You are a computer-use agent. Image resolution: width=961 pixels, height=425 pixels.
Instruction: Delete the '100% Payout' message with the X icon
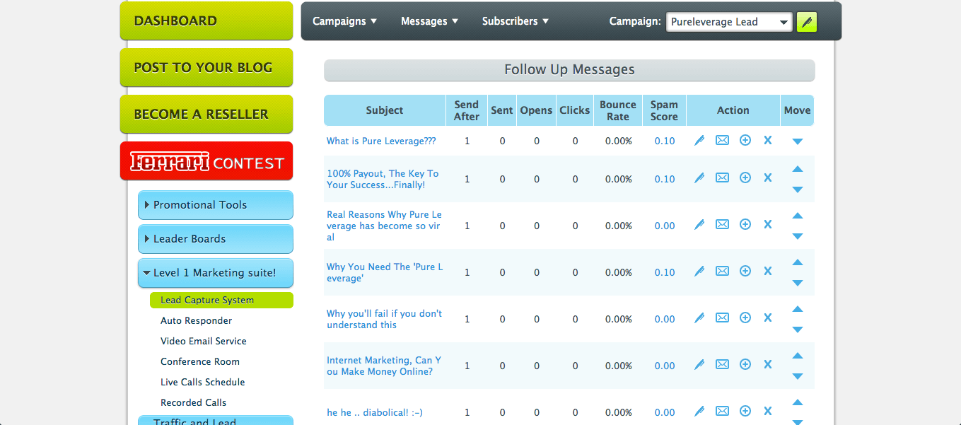pyautogui.click(x=767, y=178)
